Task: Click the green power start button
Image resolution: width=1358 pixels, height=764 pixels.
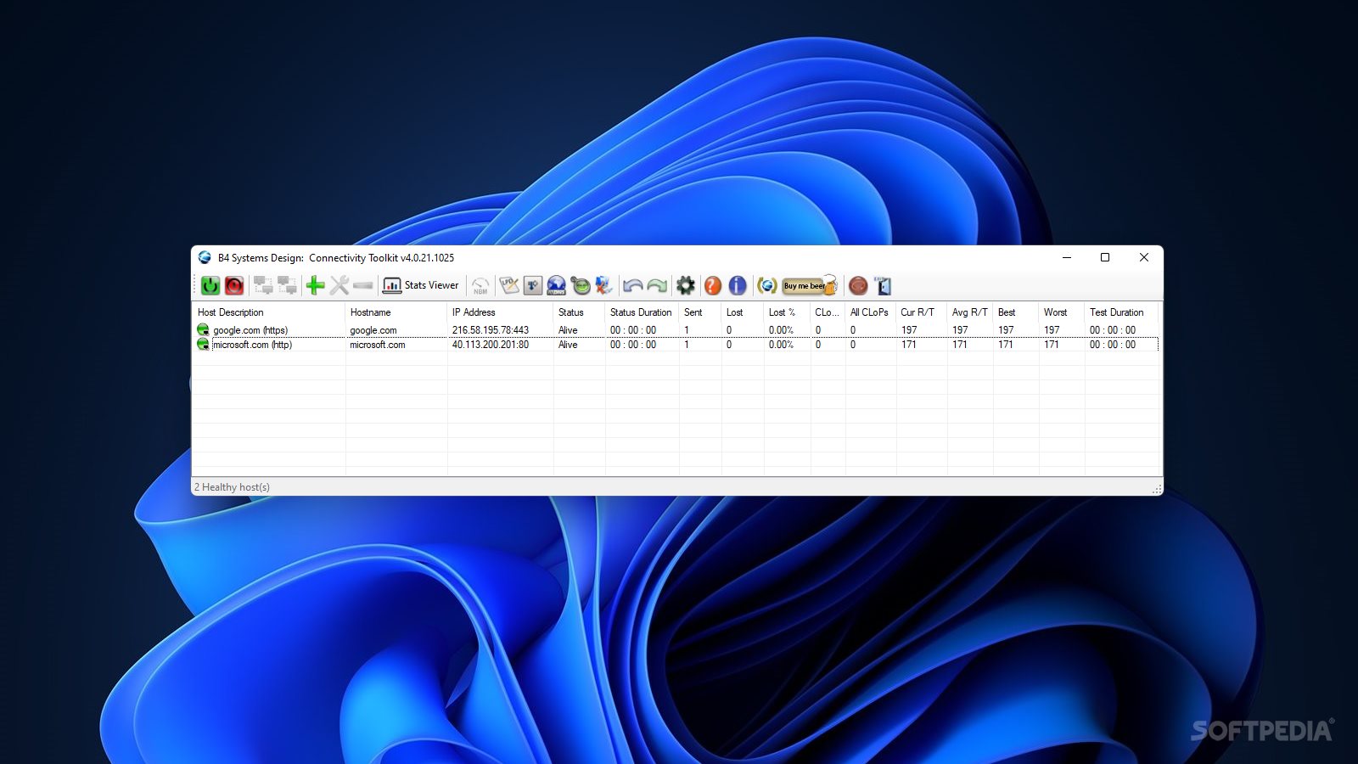Action: click(210, 286)
